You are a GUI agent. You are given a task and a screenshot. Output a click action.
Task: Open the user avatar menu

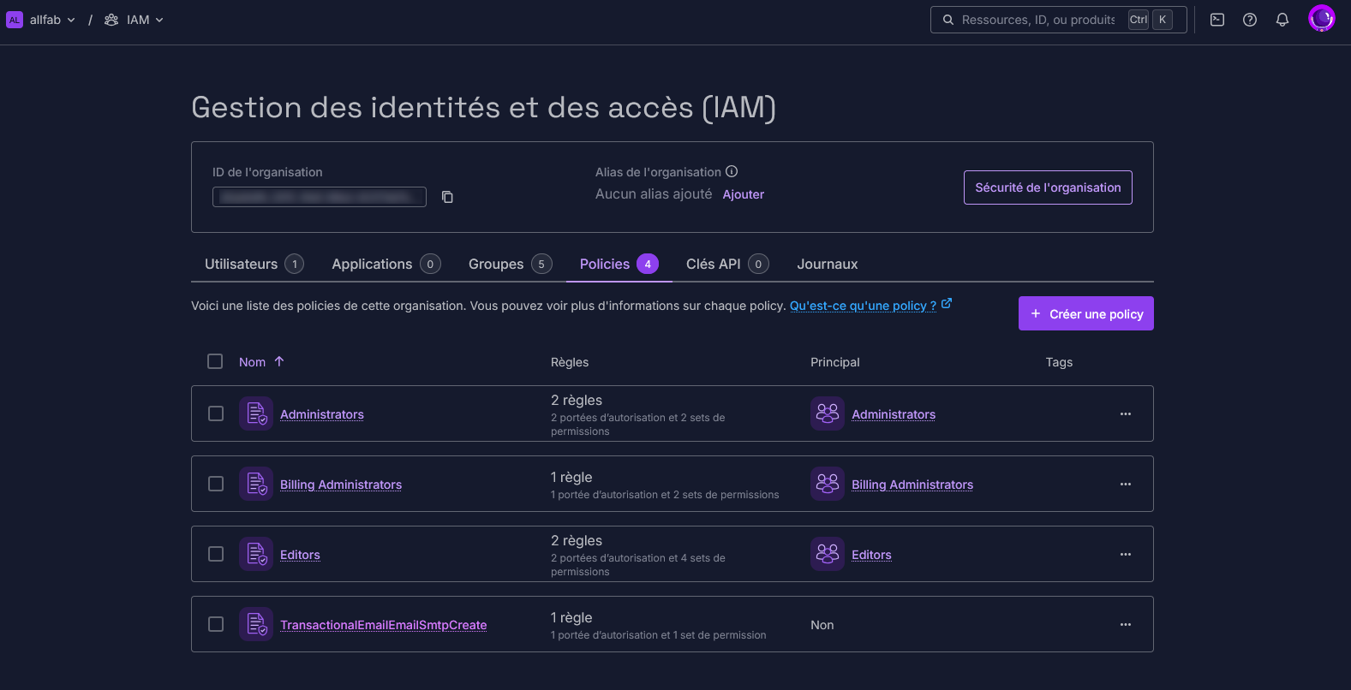pos(1322,19)
